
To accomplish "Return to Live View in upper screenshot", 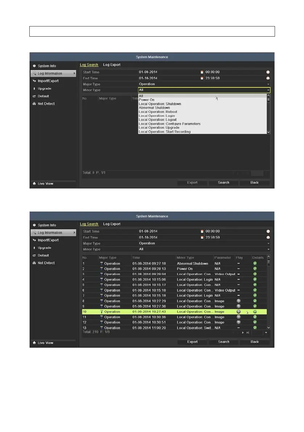I will [45, 184].
